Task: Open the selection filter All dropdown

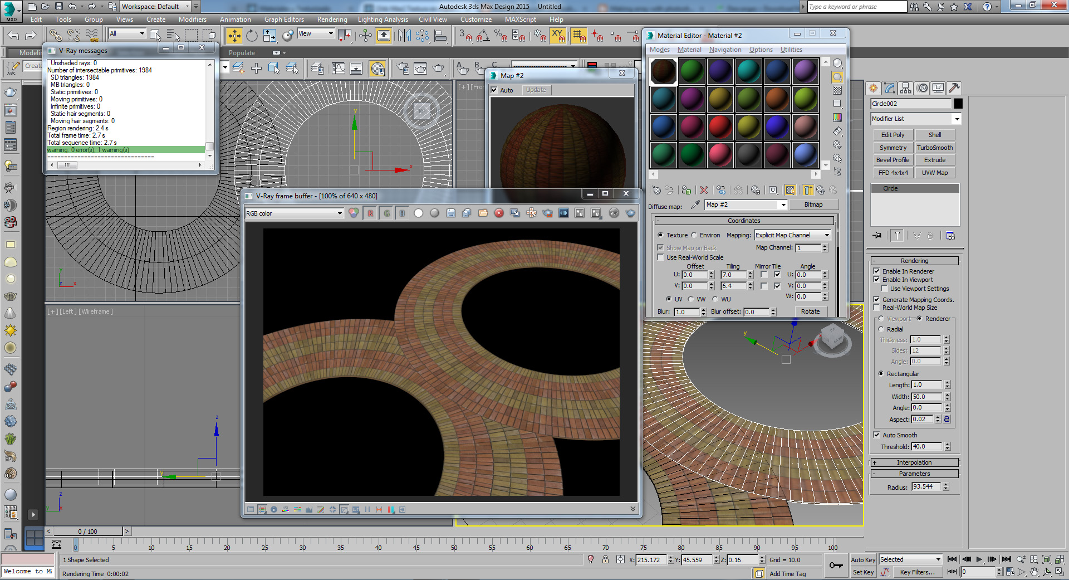Action: 127,33
